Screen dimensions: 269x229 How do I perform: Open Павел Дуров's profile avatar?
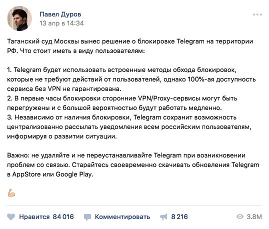point(19,18)
